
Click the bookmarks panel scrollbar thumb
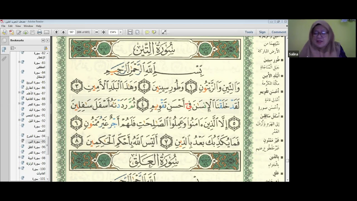[x=47, y=145]
